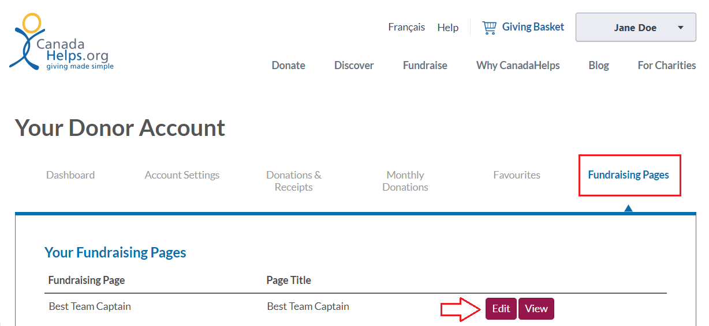Open the Fundraise menu
The image size is (709, 326).
pos(425,65)
